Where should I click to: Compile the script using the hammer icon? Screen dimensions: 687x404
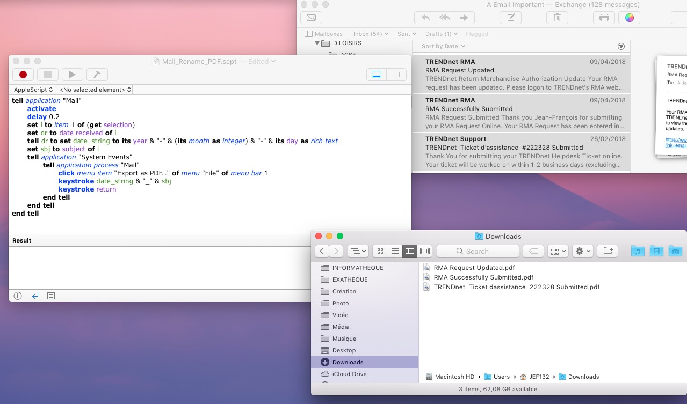pyautogui.click(x=97, y=75)
